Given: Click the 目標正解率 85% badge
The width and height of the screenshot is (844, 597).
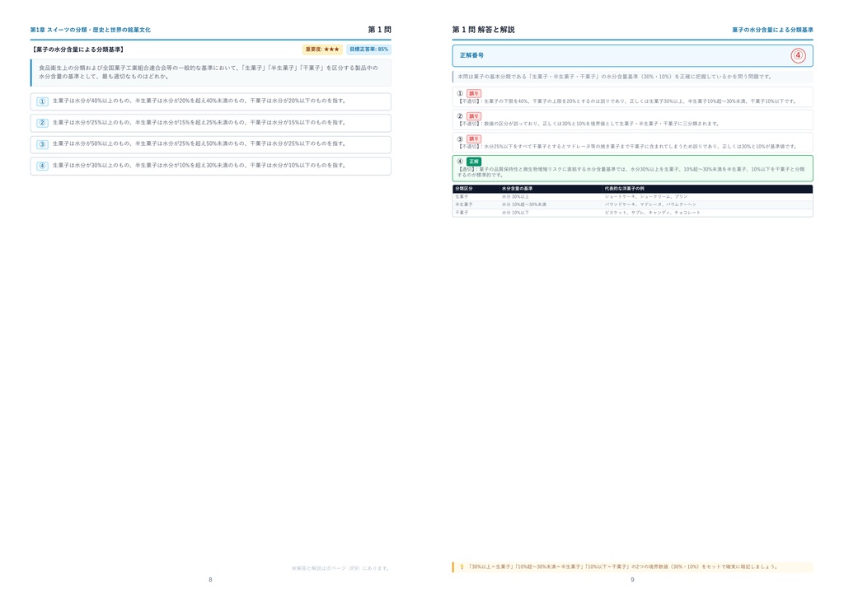Looking at the screenshot, I should (x=368, y=49).
